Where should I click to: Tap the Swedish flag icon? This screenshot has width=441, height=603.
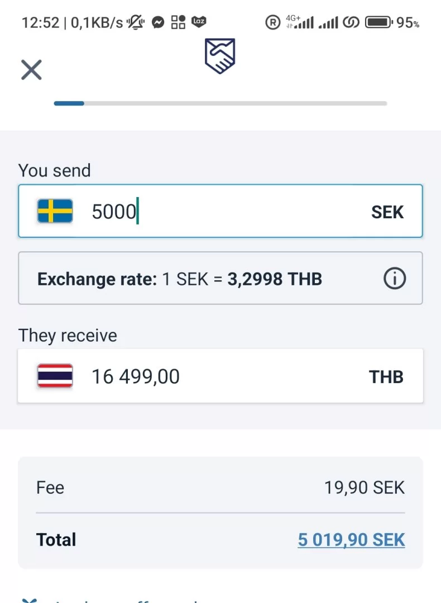click(55, 211)
